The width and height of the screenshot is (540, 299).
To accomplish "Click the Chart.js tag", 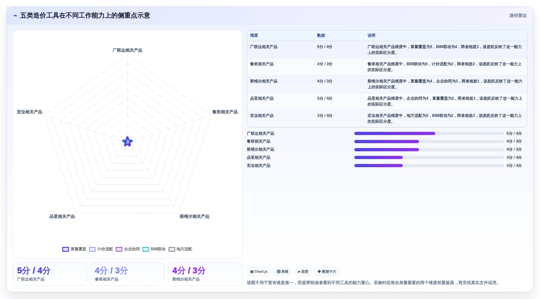I will click(x=259, y=271).
